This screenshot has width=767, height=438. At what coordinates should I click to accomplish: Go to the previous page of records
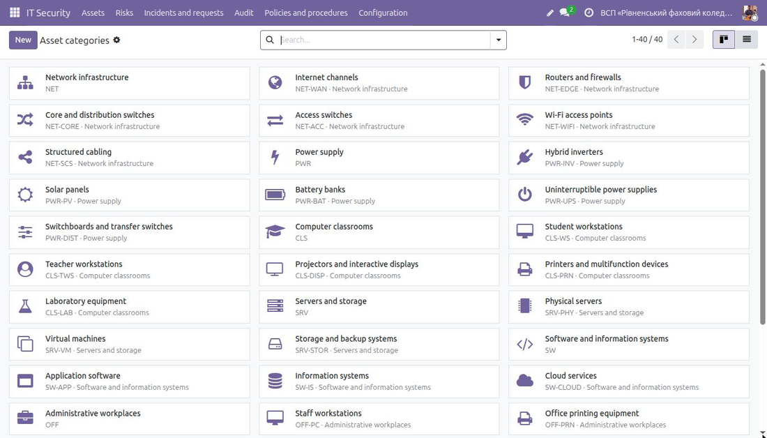(676, 40)
